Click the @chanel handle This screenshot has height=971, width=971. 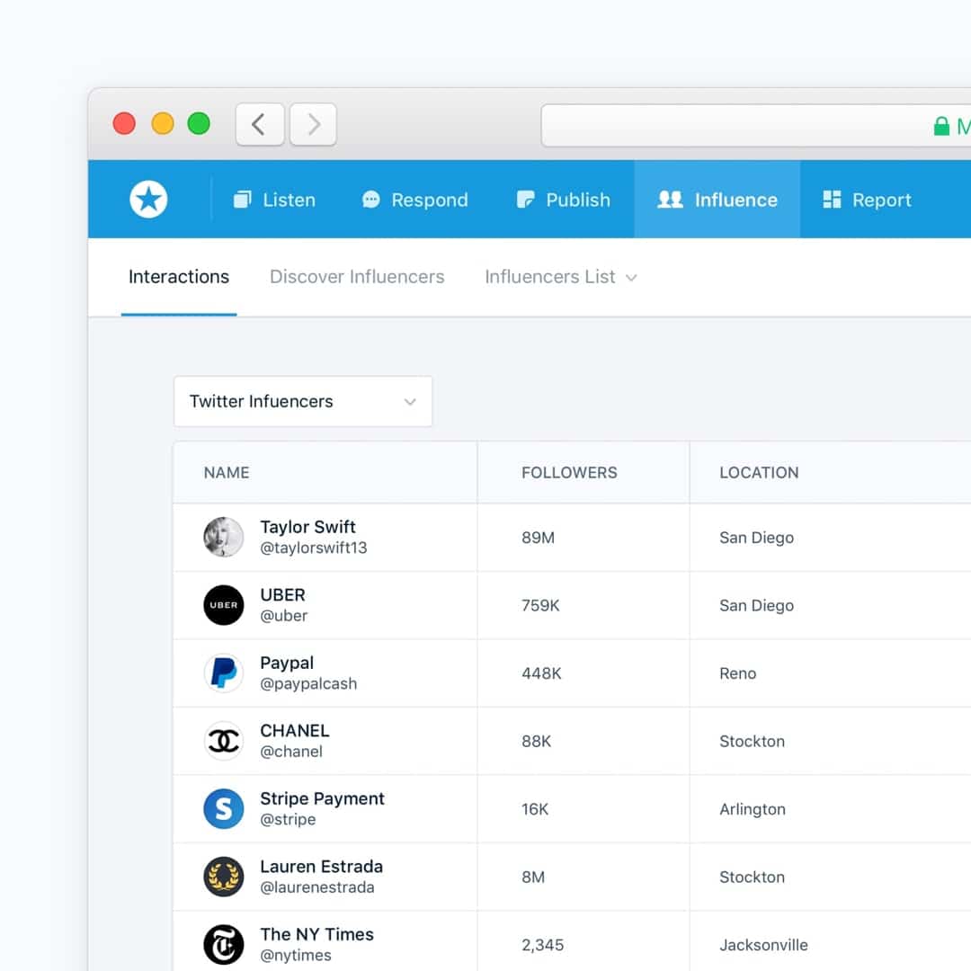(291, 752)
